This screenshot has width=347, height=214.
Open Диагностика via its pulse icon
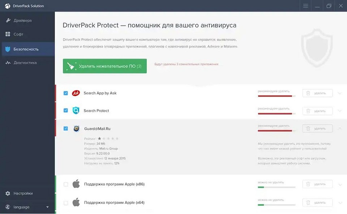(8, 62)
